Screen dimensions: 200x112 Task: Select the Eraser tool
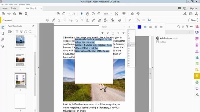99,20
